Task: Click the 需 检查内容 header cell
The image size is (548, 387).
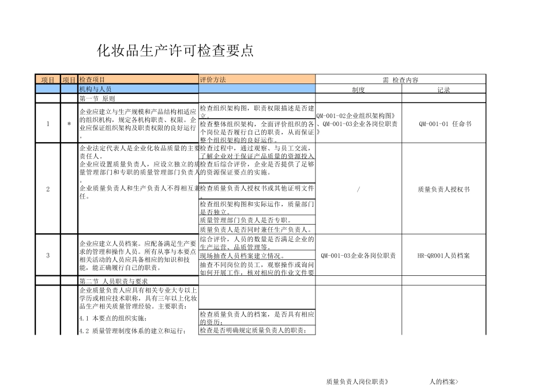Action: (x=400, y=79)
